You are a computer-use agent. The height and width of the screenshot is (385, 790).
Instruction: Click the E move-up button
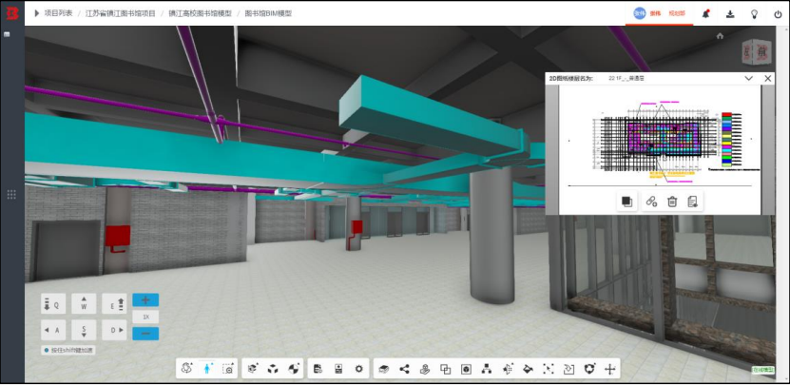[114, 304]
